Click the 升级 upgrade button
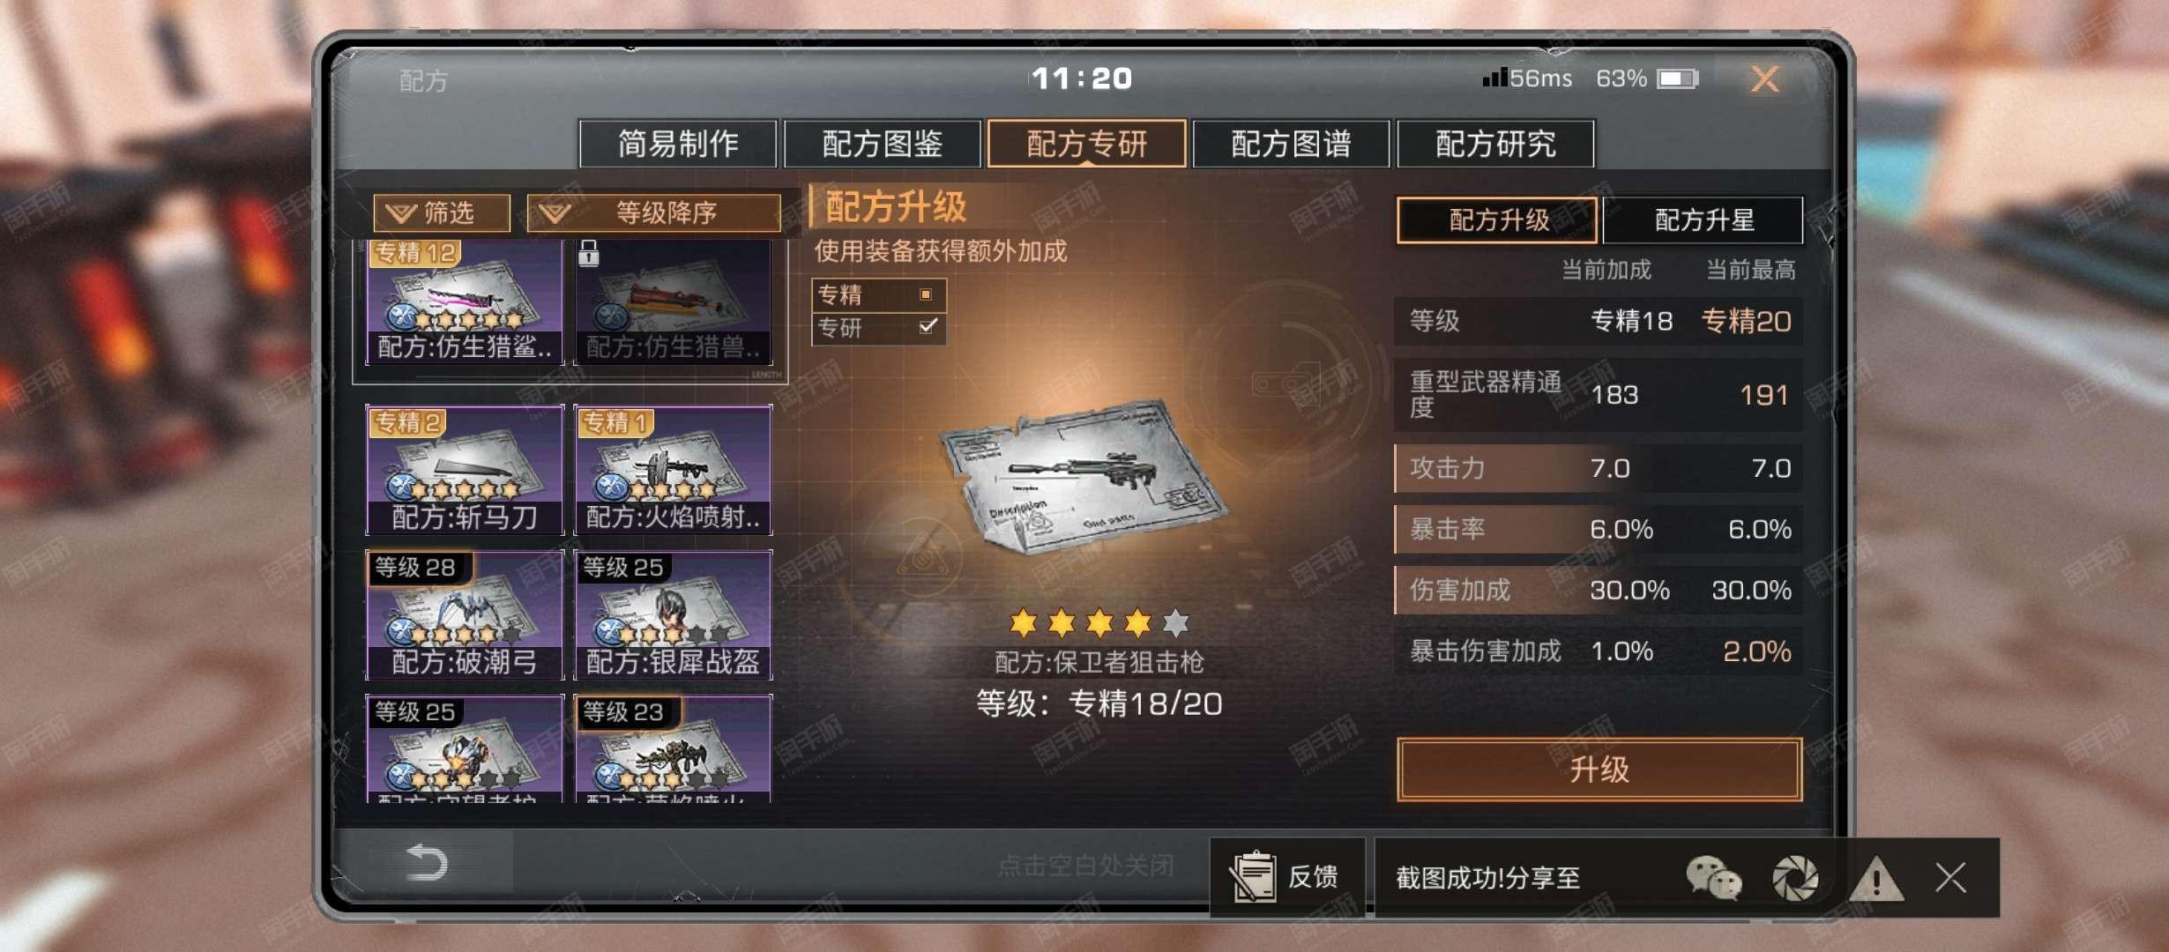2169x952 pixels. click(x=1599, y=770)
